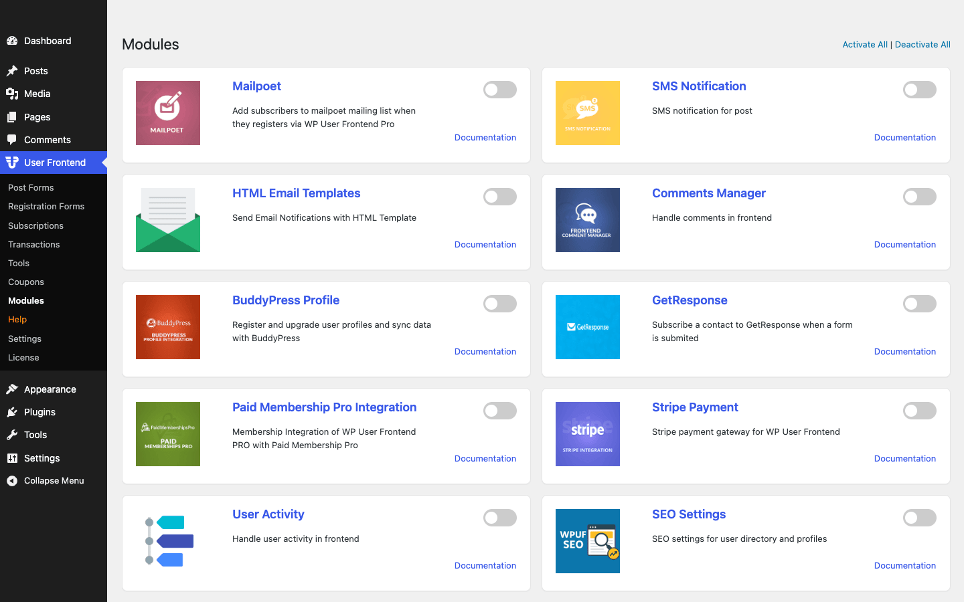Switch on Paid Membership Pro Integration toggle
Viewport: 964px width, 602px height.
(x=500, y=411)
